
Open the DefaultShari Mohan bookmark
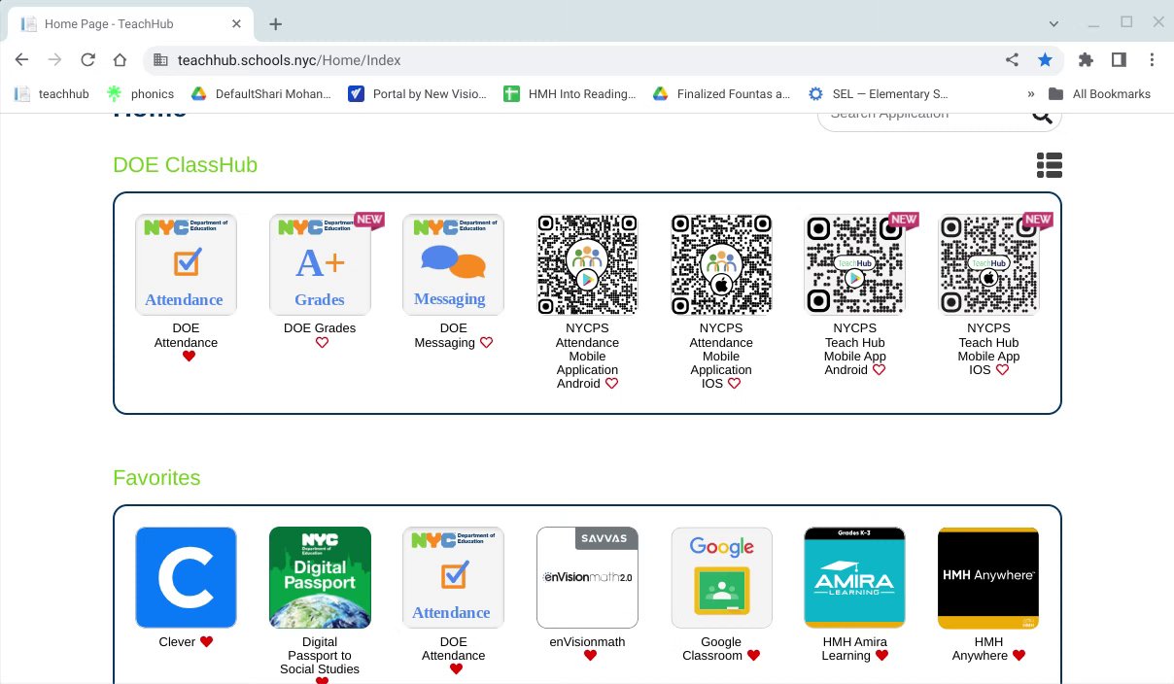tap(260, 94)
